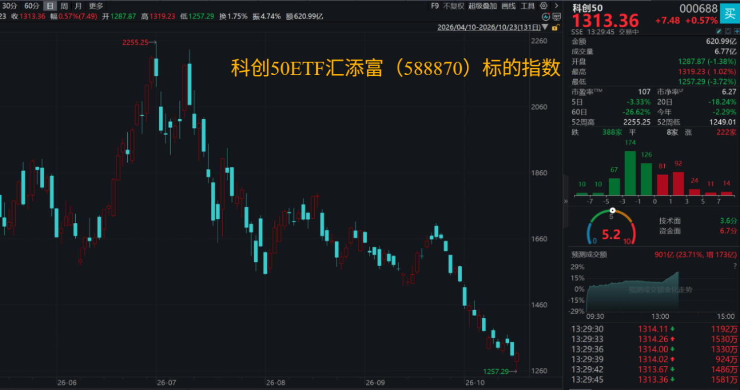The image size is (740, 390).
Task: Click the 52周高 value 2255.25
Action: tap(638, 122)
